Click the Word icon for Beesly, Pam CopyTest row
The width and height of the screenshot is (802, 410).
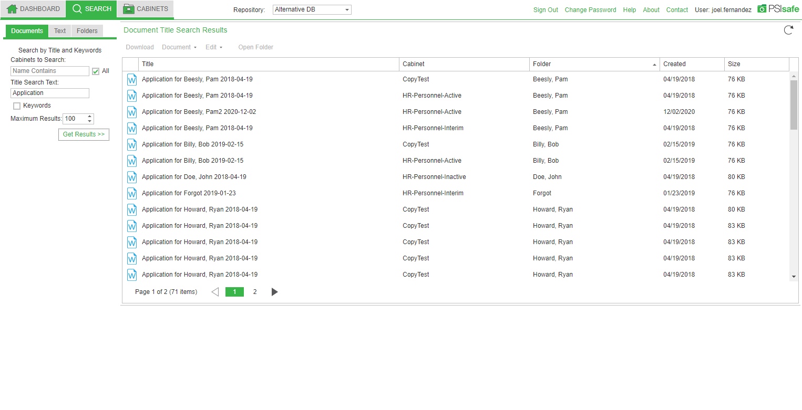tap(132, 80)
